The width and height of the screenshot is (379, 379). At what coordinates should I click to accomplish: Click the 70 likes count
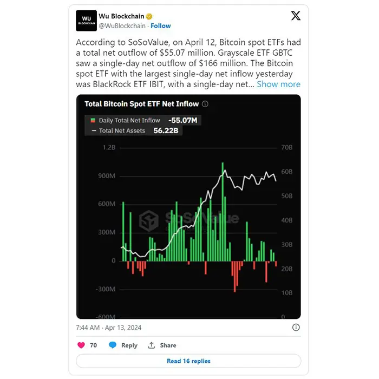[x=93, y=345]
